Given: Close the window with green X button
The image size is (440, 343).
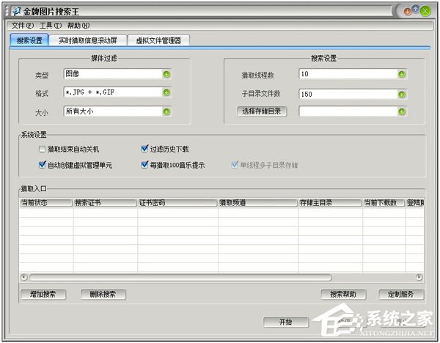Looking at the screenshot, I should click(425, 11).
